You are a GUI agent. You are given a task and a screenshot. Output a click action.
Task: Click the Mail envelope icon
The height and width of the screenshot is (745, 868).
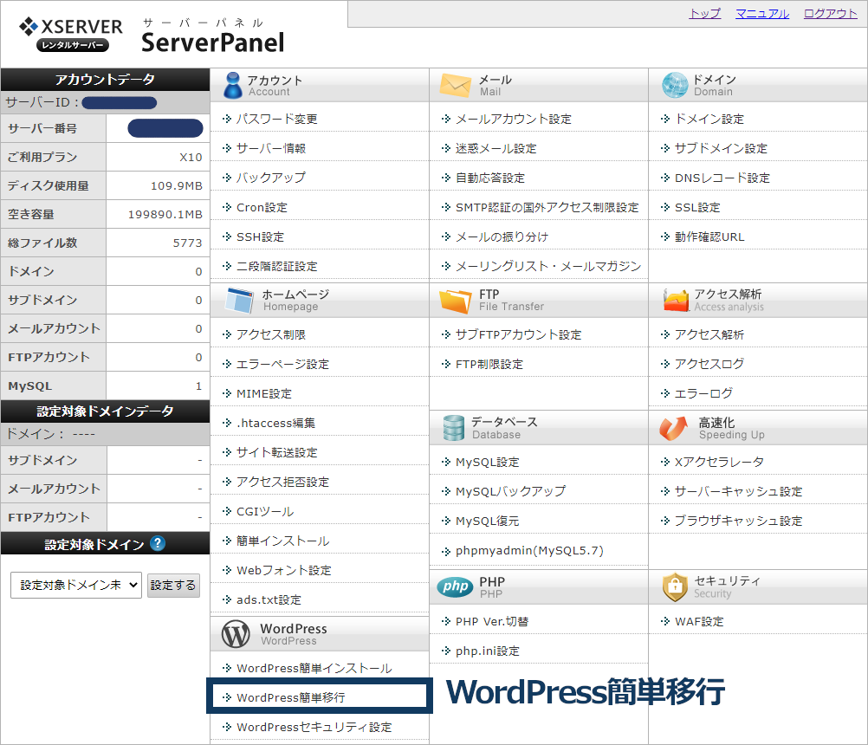[x=455, y=85]
